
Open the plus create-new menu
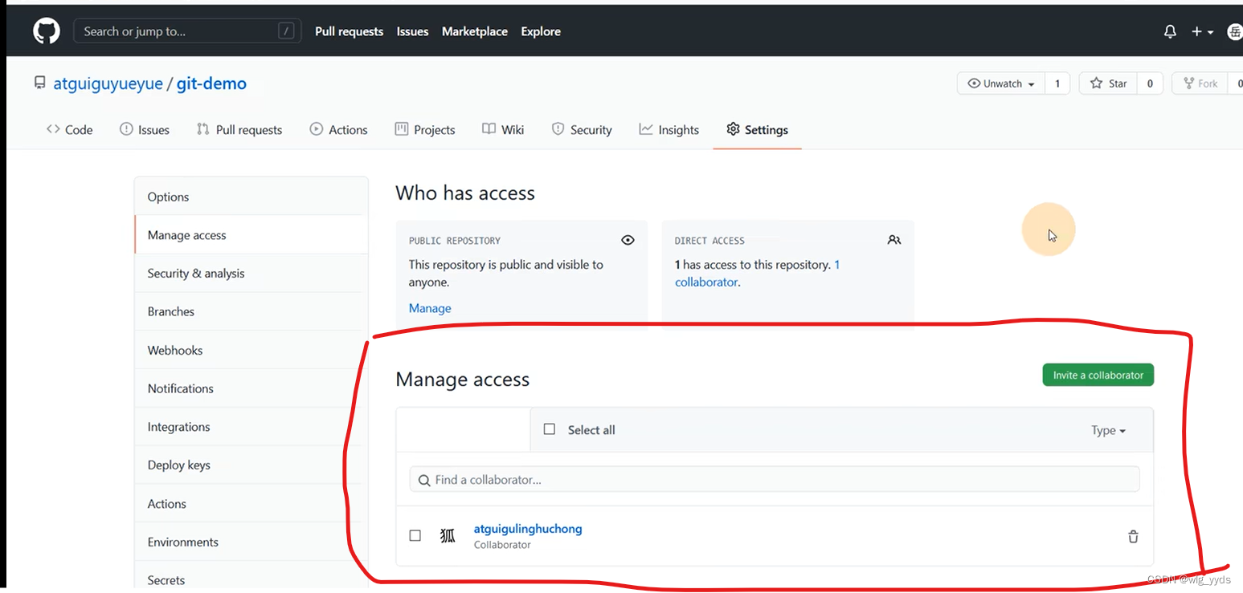[1202, 31]
